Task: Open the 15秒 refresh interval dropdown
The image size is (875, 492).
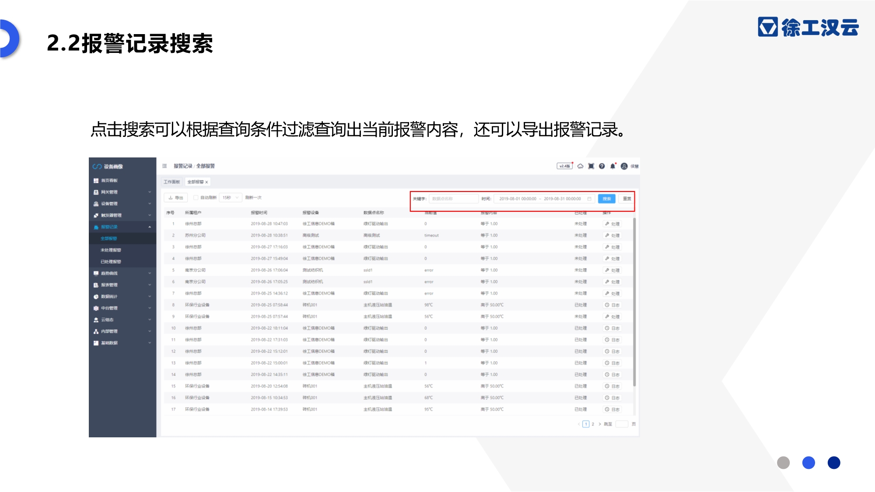Action: click(230, 198)
